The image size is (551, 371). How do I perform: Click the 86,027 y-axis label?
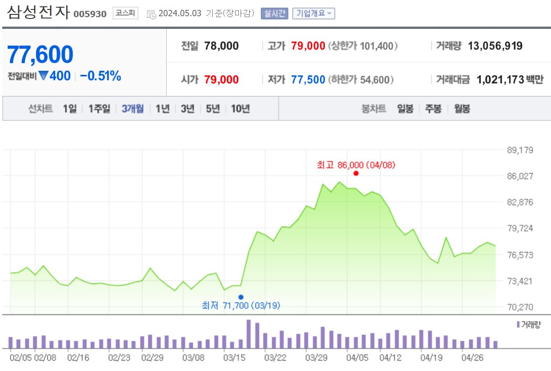coord(520,176)
